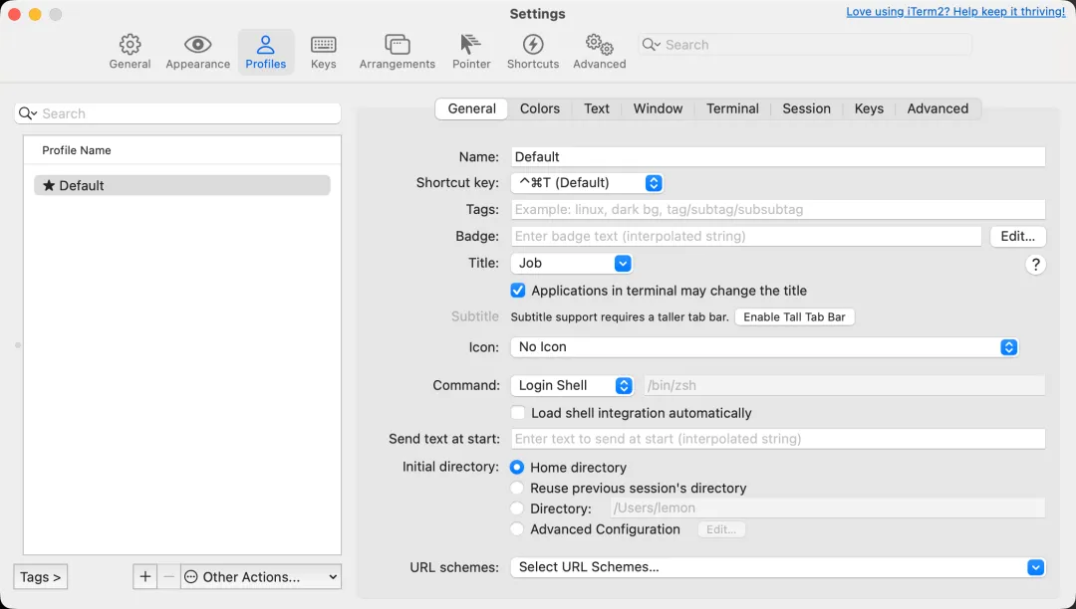Enable Load shell integration automatically
Screen dimensions: 1076x609
pos(518,413)
